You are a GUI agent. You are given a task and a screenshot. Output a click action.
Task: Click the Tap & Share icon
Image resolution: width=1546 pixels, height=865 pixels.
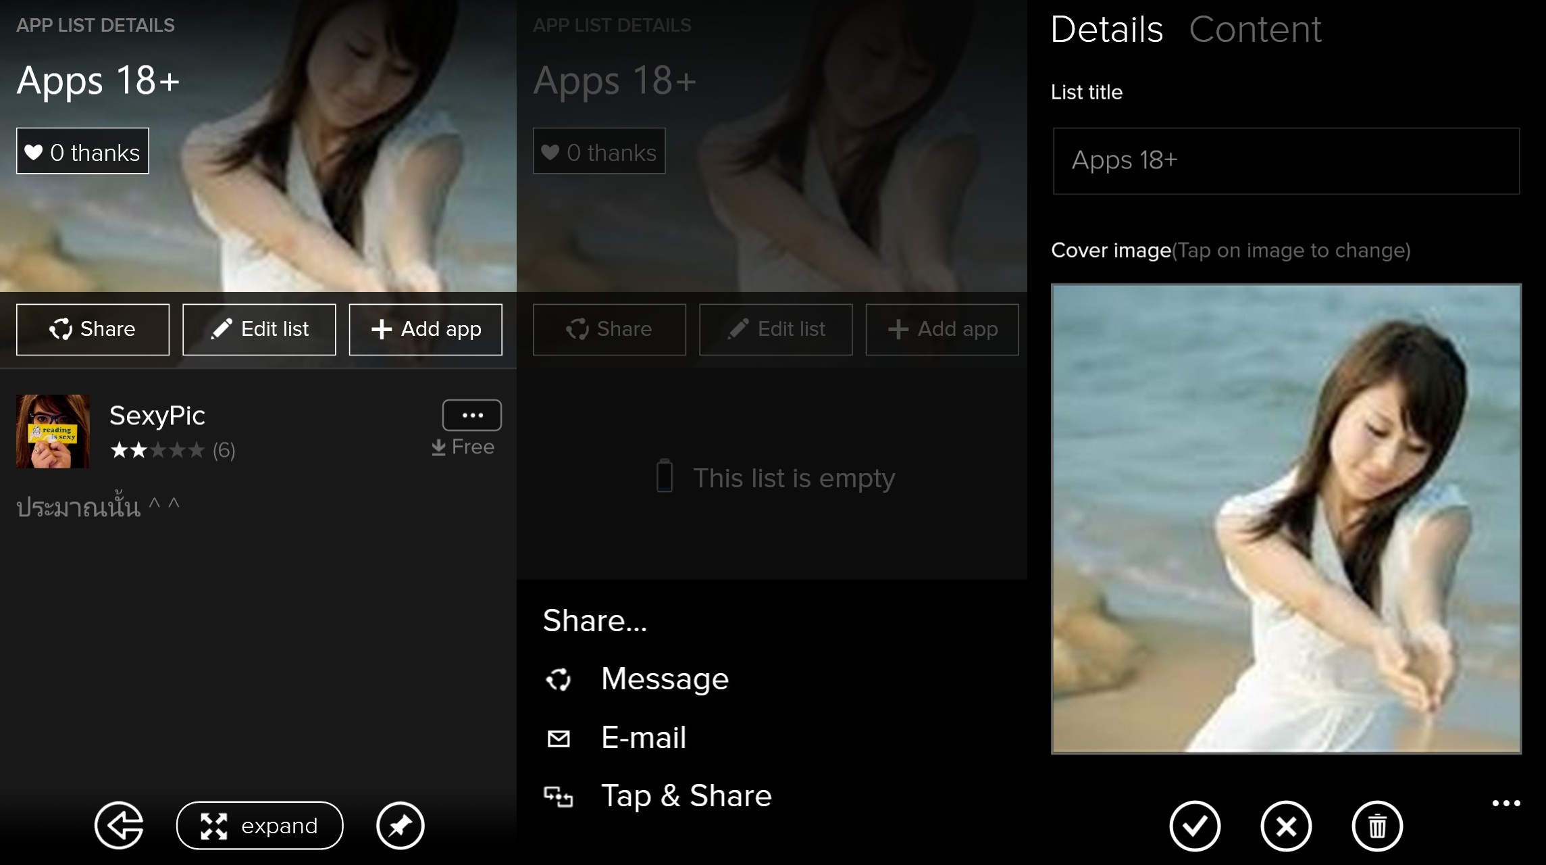[x=559, y=797]
